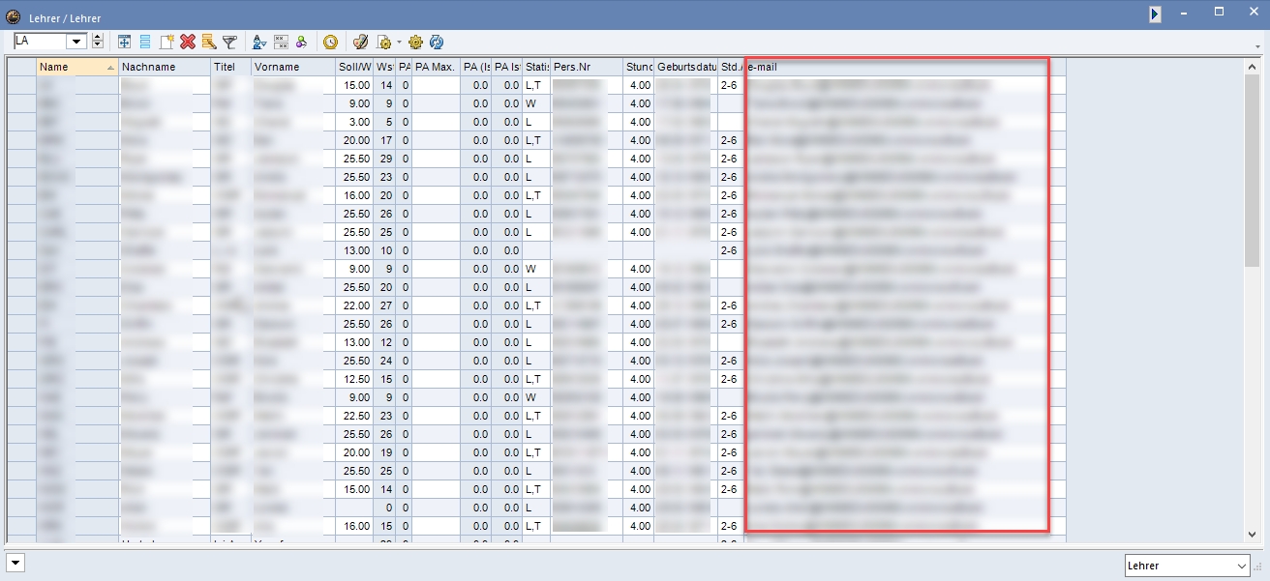This screenshot has width=1270, height=581.
Task: Open the arrow next to page settings icon
Action: coord(399,43)
